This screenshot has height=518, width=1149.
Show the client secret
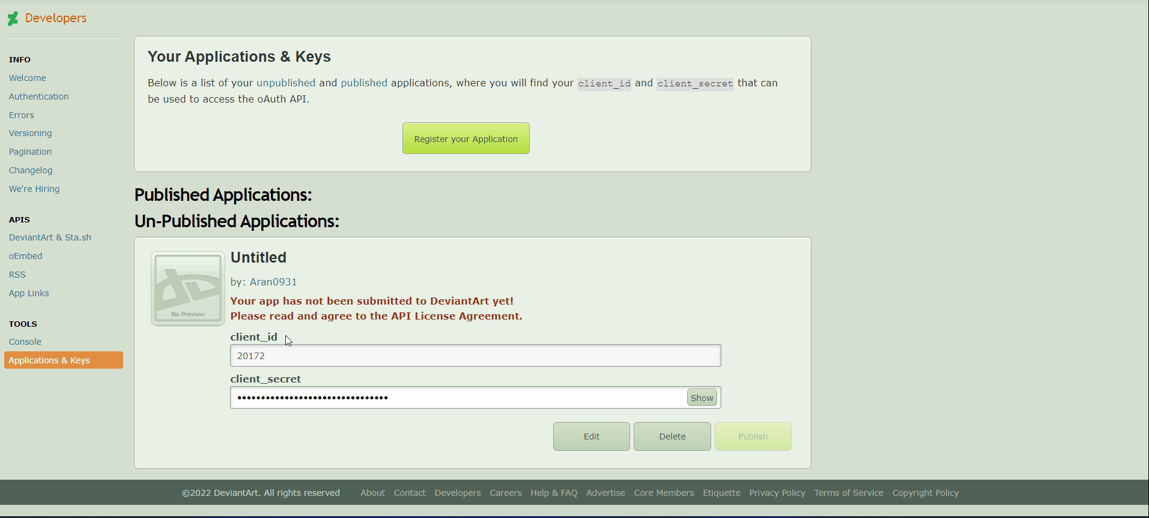pyautogui.click(x=702, y=397)
